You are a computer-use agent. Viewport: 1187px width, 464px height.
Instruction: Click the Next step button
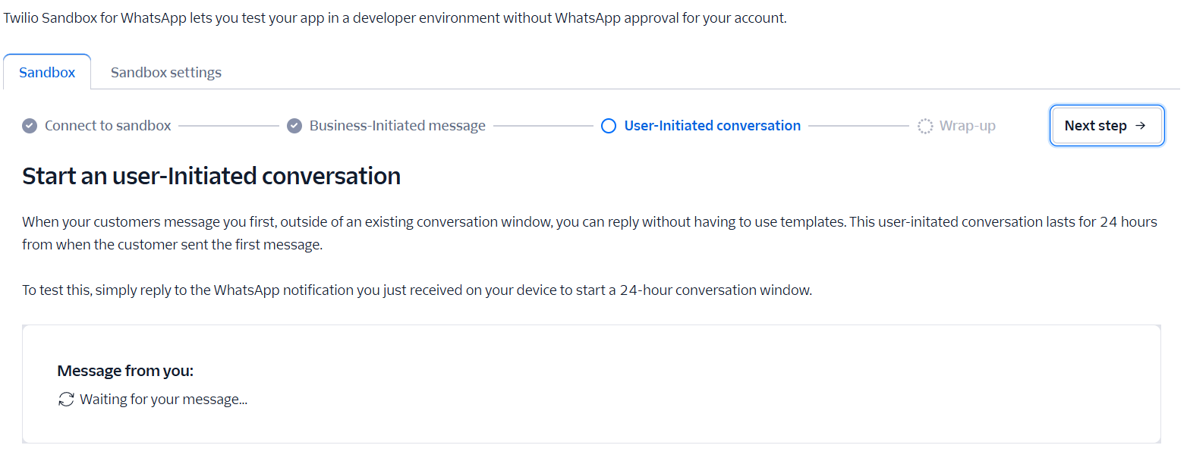(1107, 125)
